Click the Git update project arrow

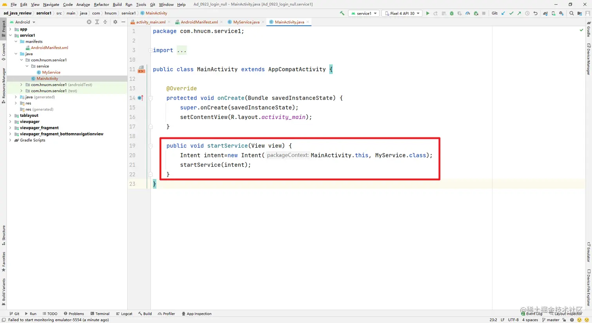(503, 13)
